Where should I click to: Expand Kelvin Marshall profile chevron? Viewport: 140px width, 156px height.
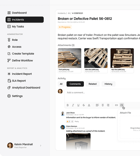tap(40, 146)
